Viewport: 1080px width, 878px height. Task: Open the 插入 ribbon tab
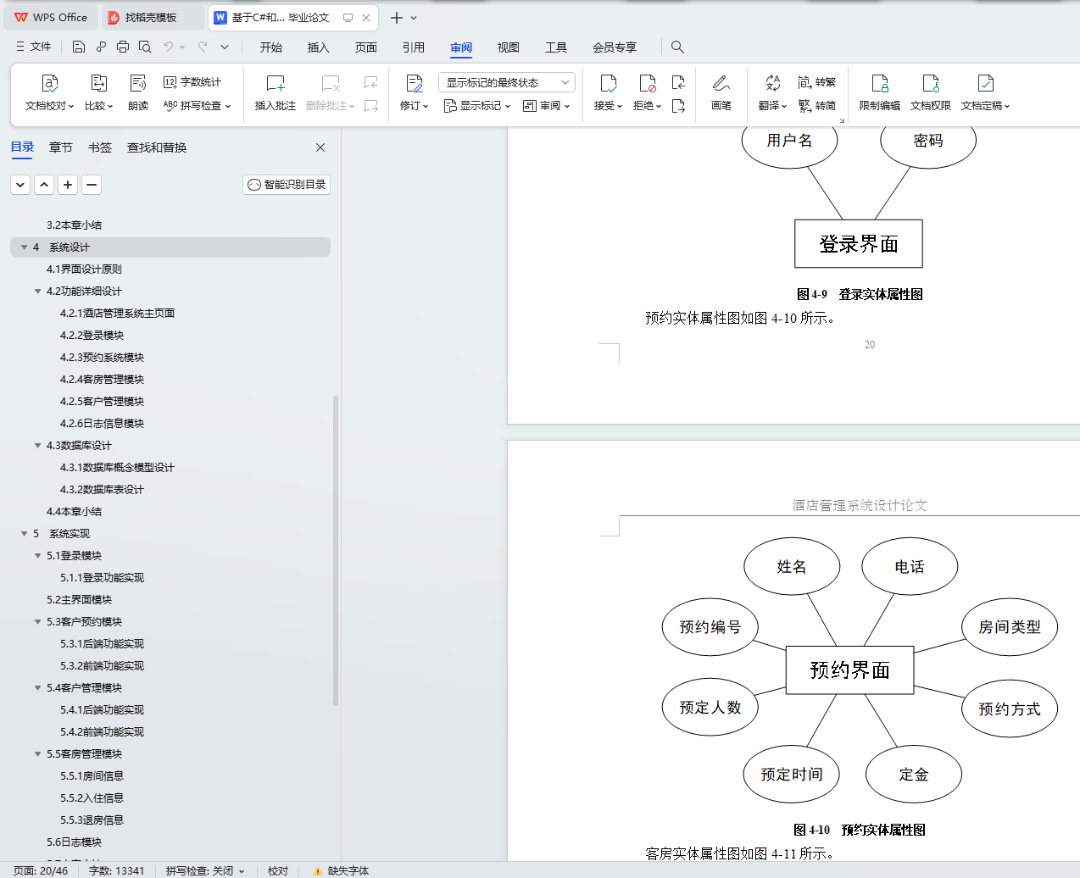[319, 47]
